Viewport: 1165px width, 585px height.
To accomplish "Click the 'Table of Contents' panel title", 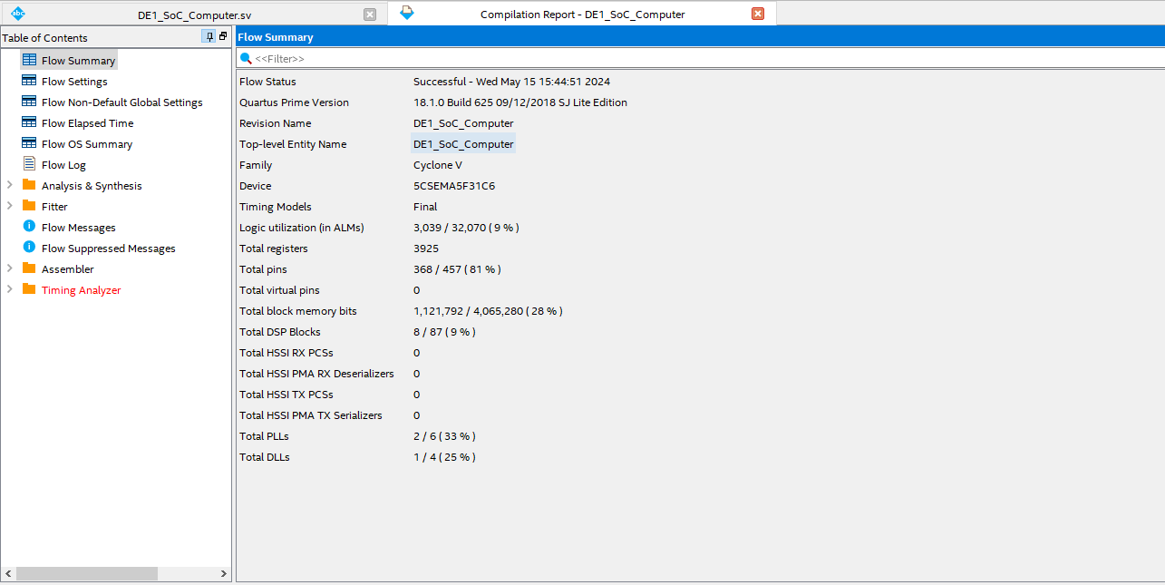I will [44, 37].
